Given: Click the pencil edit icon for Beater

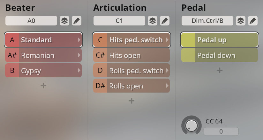Looking at the screenshot, I should [77, 21].
